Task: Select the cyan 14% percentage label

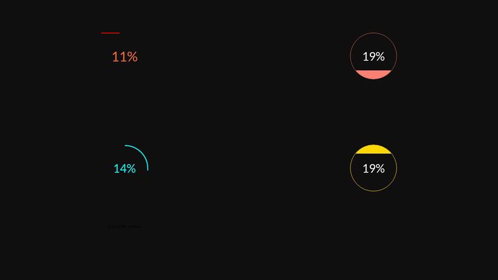Action: click(125, 169)
